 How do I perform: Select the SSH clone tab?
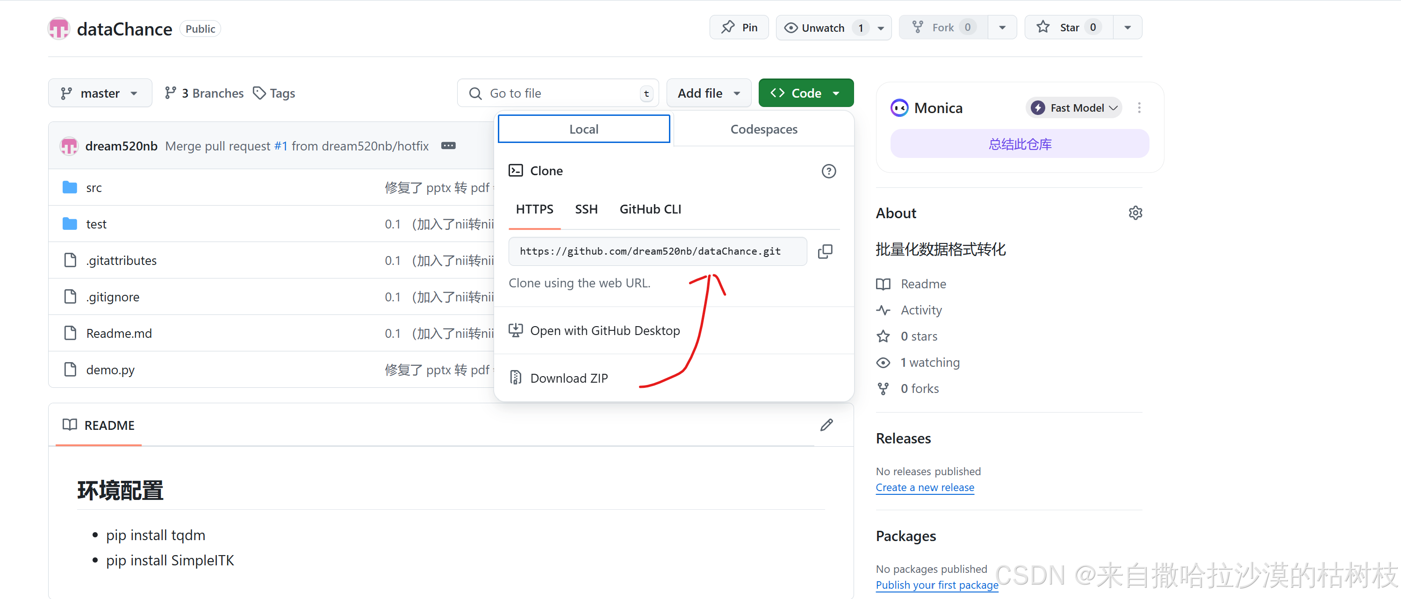pyautogui.click(x=586, y=209)
